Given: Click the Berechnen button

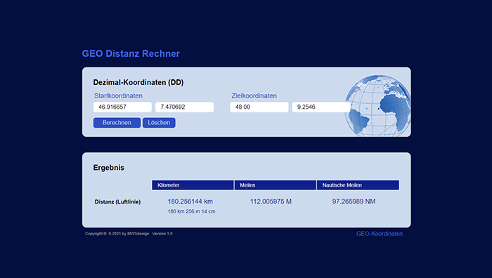Looking at the screenshot, I should pyautogui.click(x=117, y=123).
